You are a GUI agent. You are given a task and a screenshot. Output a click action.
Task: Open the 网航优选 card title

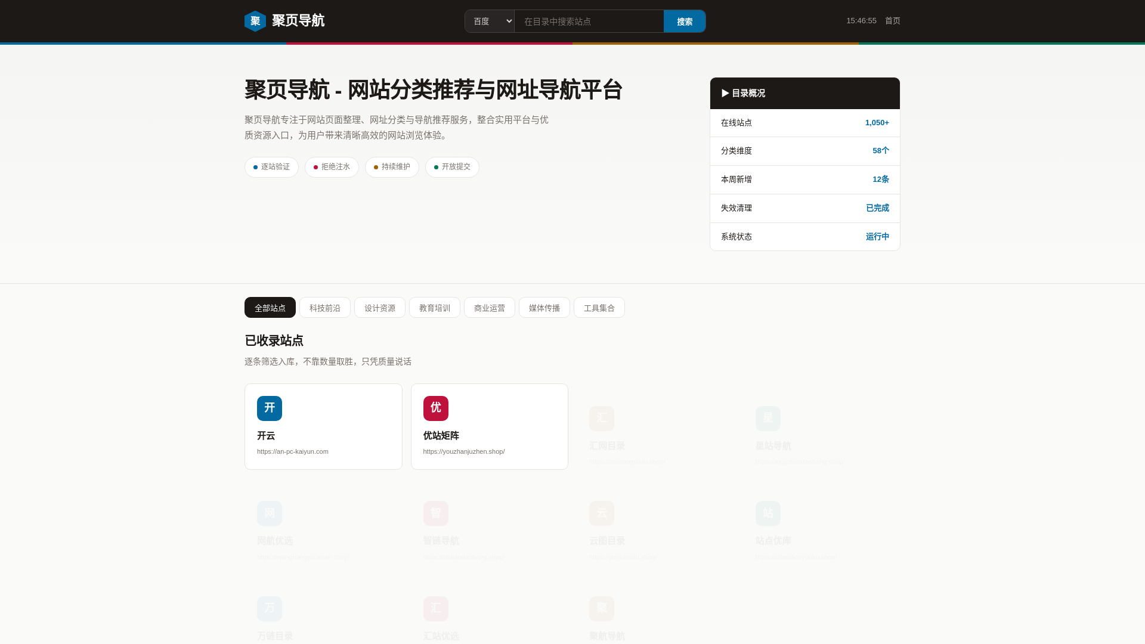[x=275, y=541]
